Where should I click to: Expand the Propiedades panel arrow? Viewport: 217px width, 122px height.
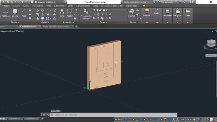tap(147, 22)
